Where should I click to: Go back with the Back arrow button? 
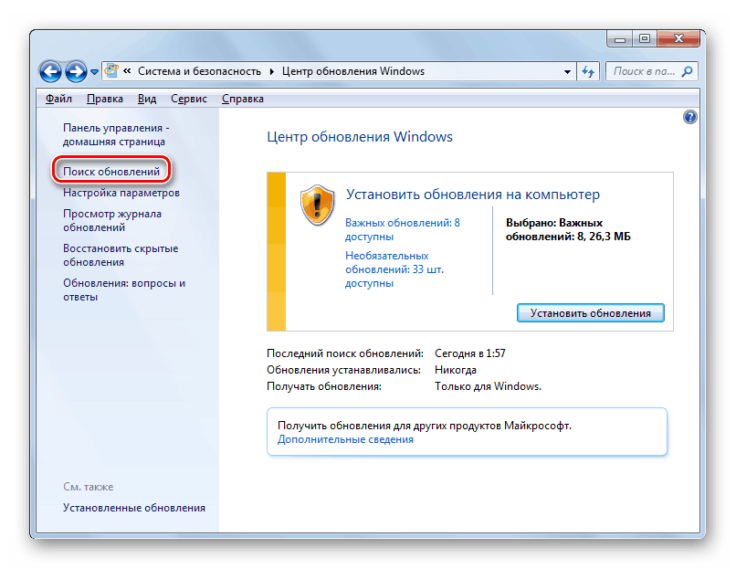point(51,72)
